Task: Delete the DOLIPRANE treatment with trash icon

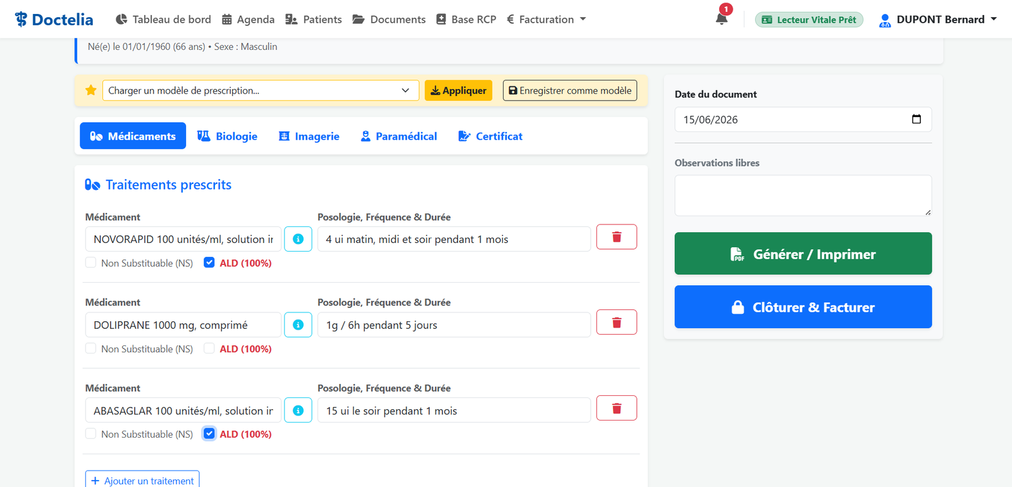Action: click(617, 323)
